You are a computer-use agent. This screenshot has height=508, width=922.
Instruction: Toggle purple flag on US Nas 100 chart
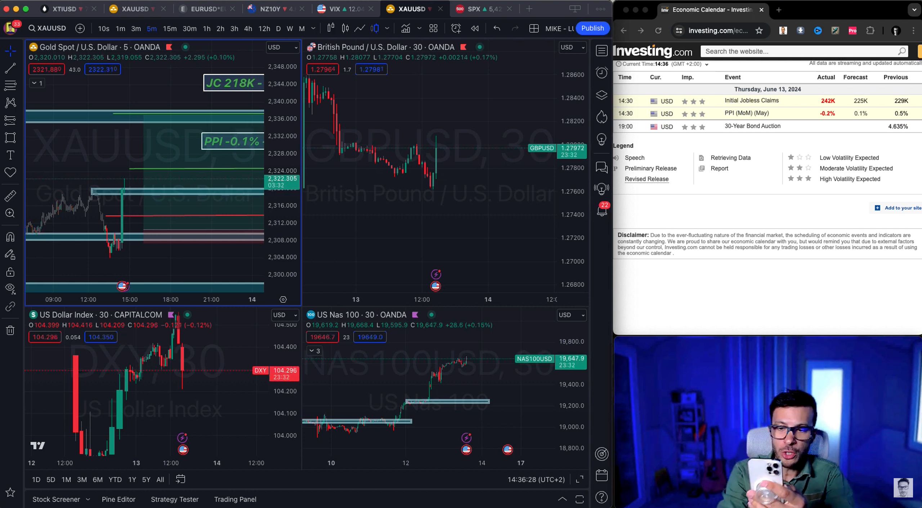(415, 315)
